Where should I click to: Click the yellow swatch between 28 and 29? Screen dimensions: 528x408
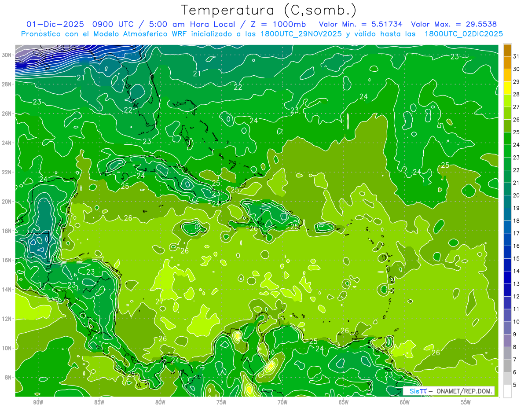pos(507,88)
